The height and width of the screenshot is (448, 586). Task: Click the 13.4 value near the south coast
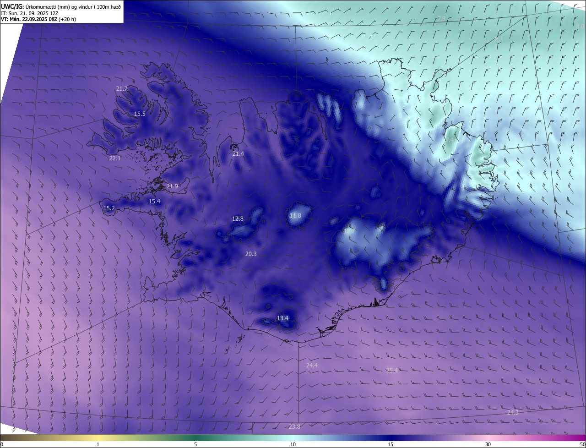point(283,318)
